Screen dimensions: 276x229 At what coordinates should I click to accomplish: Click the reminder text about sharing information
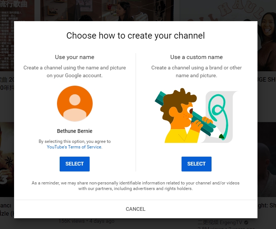click(136, 186)
